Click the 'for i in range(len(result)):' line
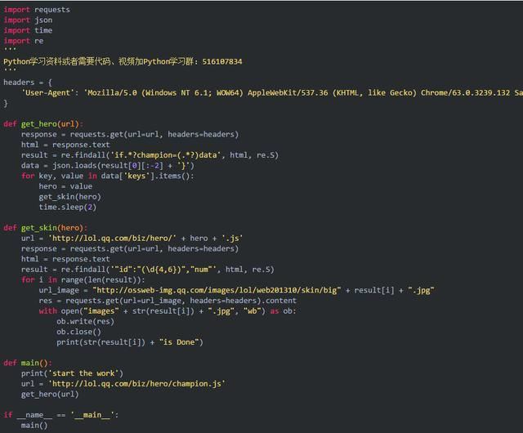 (x=83, y=280)
